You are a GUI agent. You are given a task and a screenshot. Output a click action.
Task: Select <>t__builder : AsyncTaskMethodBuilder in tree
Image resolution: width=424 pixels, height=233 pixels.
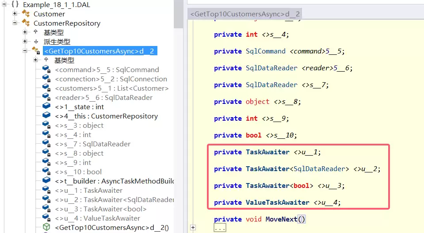pos(115,181)
